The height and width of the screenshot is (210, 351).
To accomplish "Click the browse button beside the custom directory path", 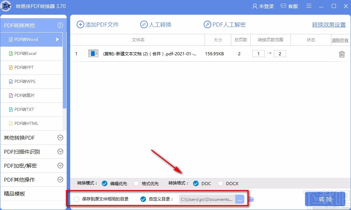I will (240, 199).
